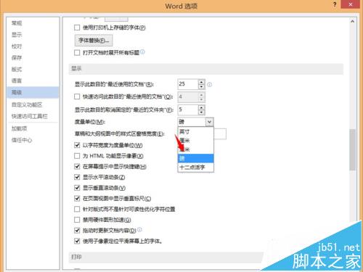
Task: Switch to the 保存 category
Action: point(33,57)
